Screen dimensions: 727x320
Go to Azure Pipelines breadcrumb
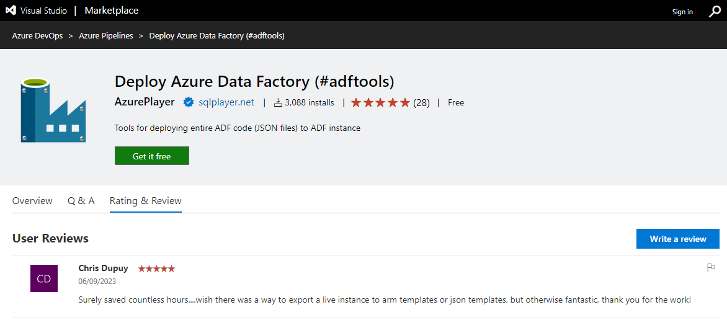point(106,36)
